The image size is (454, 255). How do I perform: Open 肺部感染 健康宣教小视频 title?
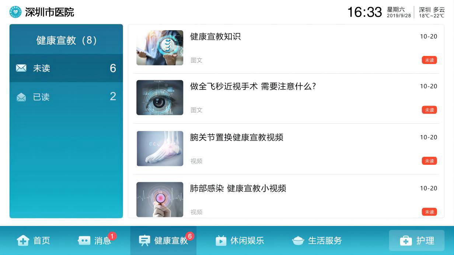[x=238, y=188]
